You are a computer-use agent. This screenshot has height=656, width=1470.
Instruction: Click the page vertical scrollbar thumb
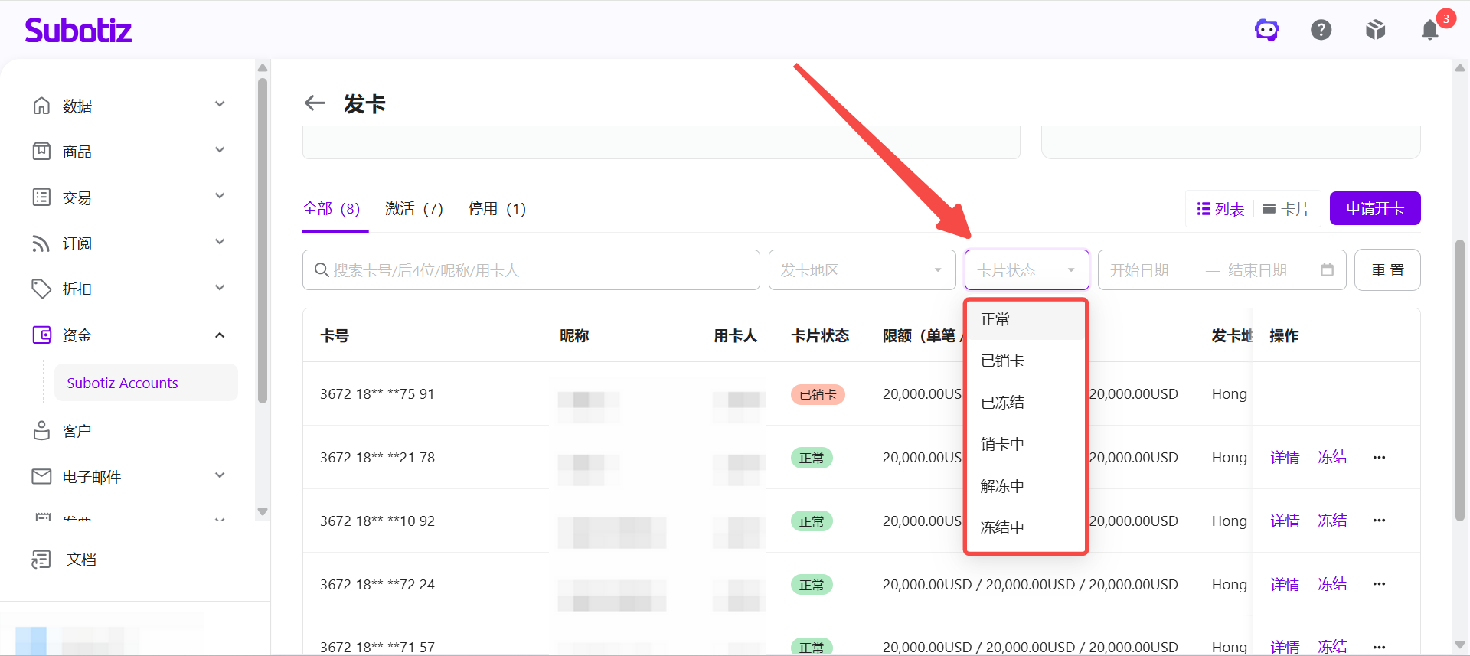click(x=1460, y=380)
